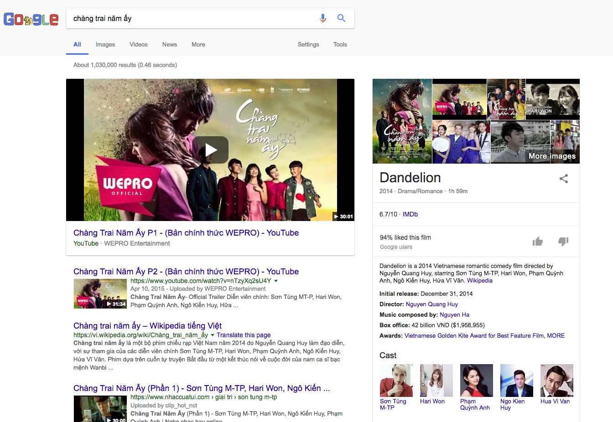Open the HARI WON black-and-white image
Image resolution: width=613 pixels, height=422 pixels.
point(553,99)
